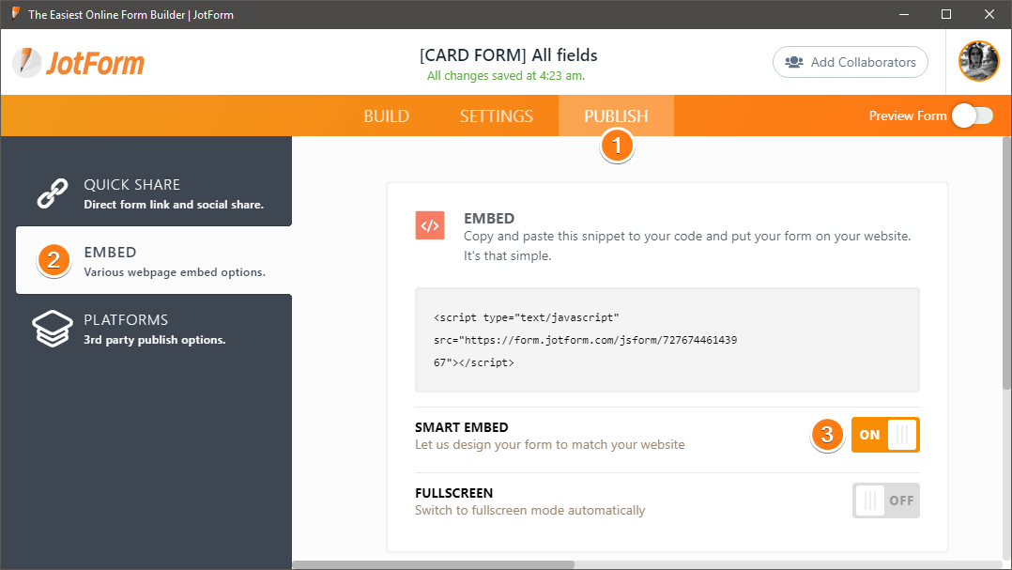Click the Quick Share chain link icon
The height and width of the screenshot is (570, 1012).
pos(54,193)
